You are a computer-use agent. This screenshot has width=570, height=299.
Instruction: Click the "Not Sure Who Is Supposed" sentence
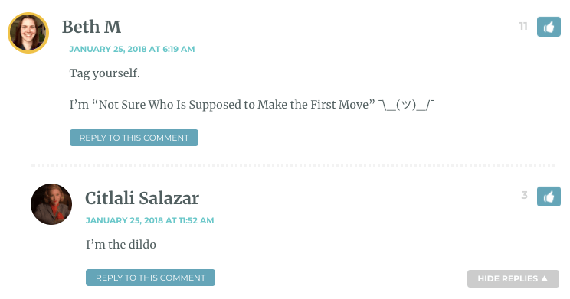coord(222,105)
